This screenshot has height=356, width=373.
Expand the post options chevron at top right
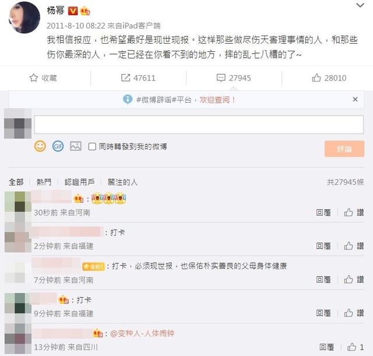360,5
